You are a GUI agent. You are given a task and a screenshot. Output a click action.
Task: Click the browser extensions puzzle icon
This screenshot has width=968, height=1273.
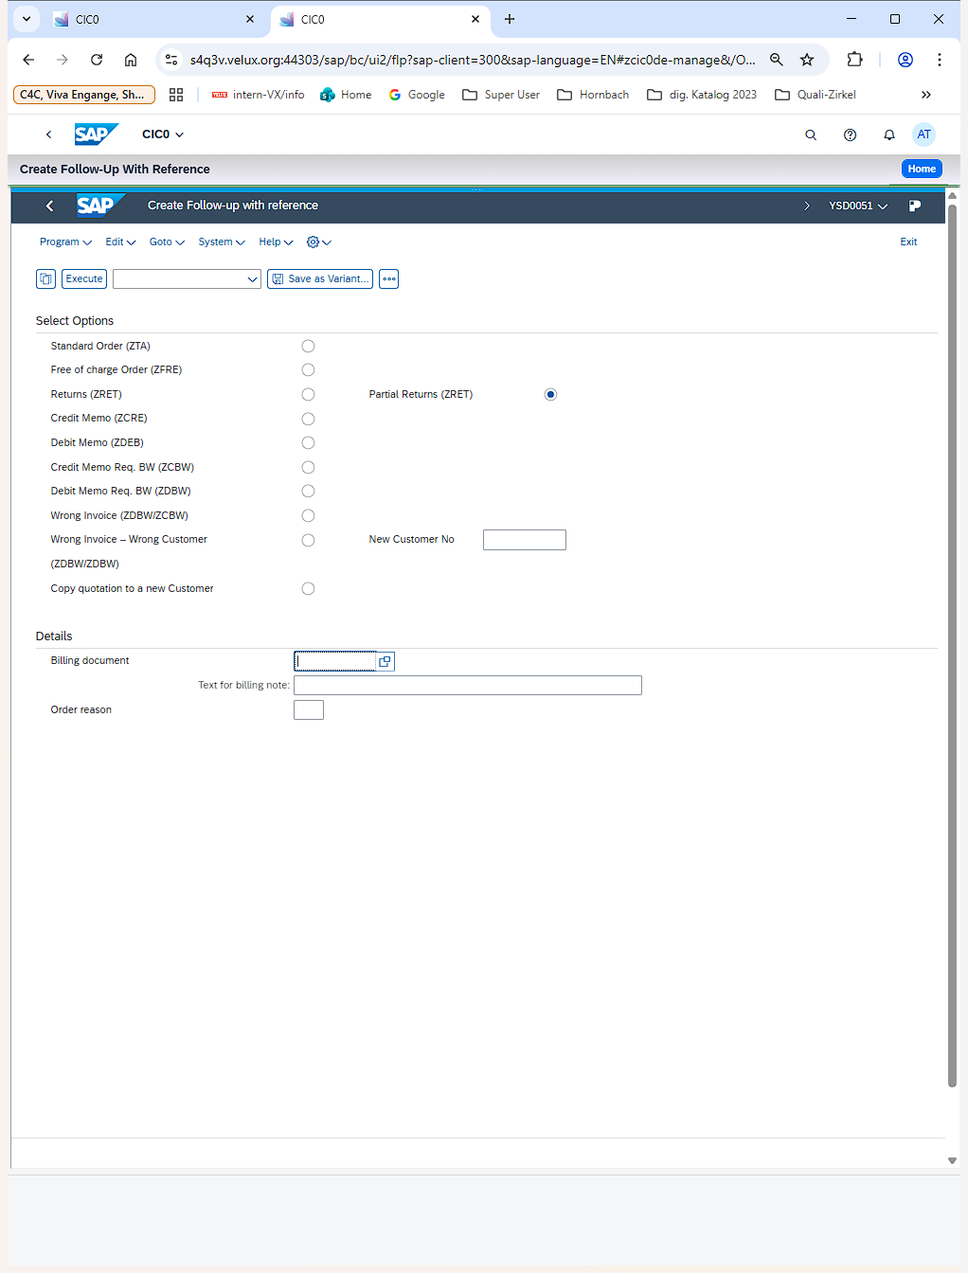pyautogui.click(x=854, y=60)
